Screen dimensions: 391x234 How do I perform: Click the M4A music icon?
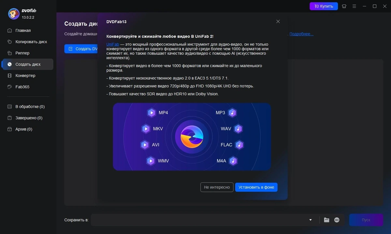click(233, 161)
